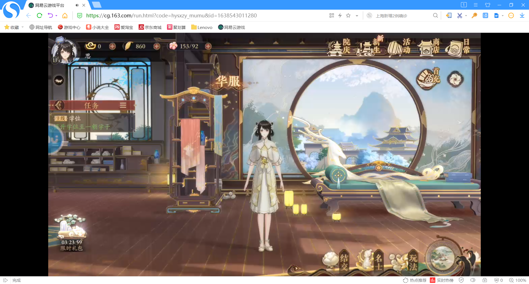Add feather currency next to 860
529x284 pixels.
click(157, 46)
